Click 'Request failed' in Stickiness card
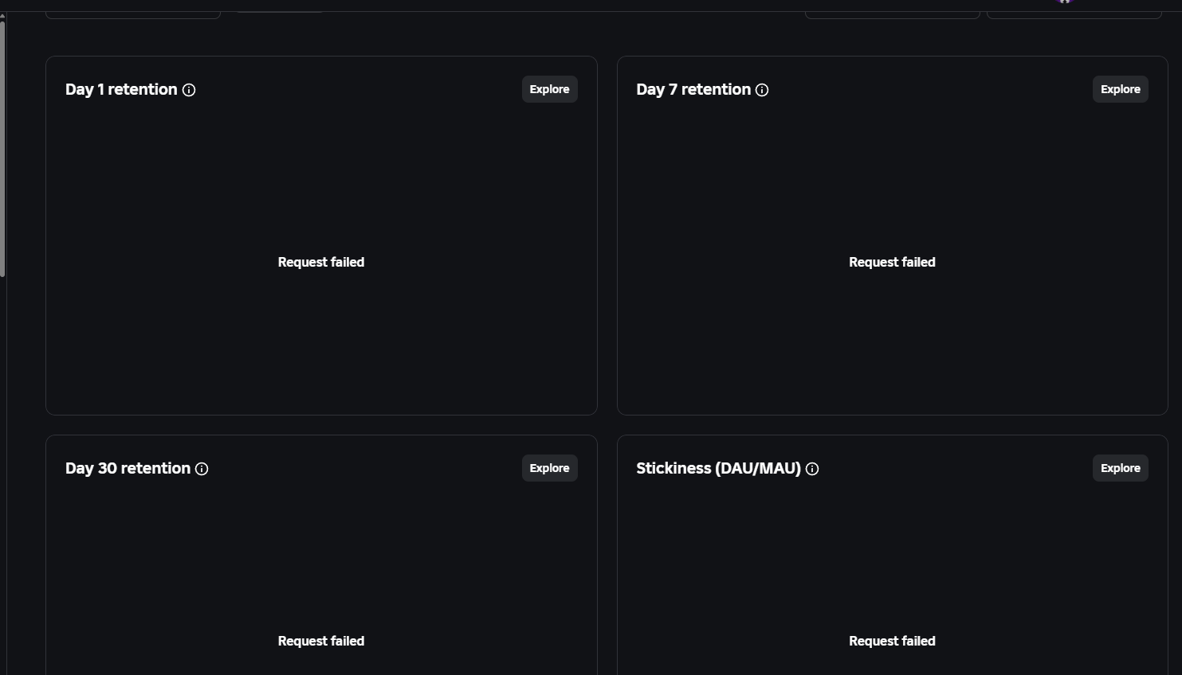 click(892, 641)
